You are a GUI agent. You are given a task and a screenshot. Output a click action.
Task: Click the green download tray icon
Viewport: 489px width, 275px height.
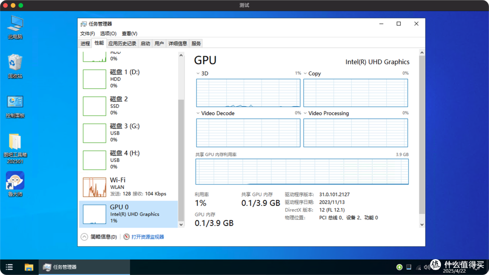point(399,267)
